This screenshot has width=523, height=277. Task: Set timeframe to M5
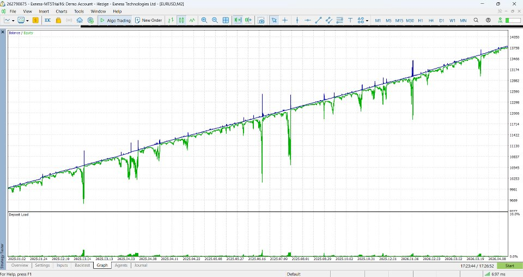click(x=388, y=20)
